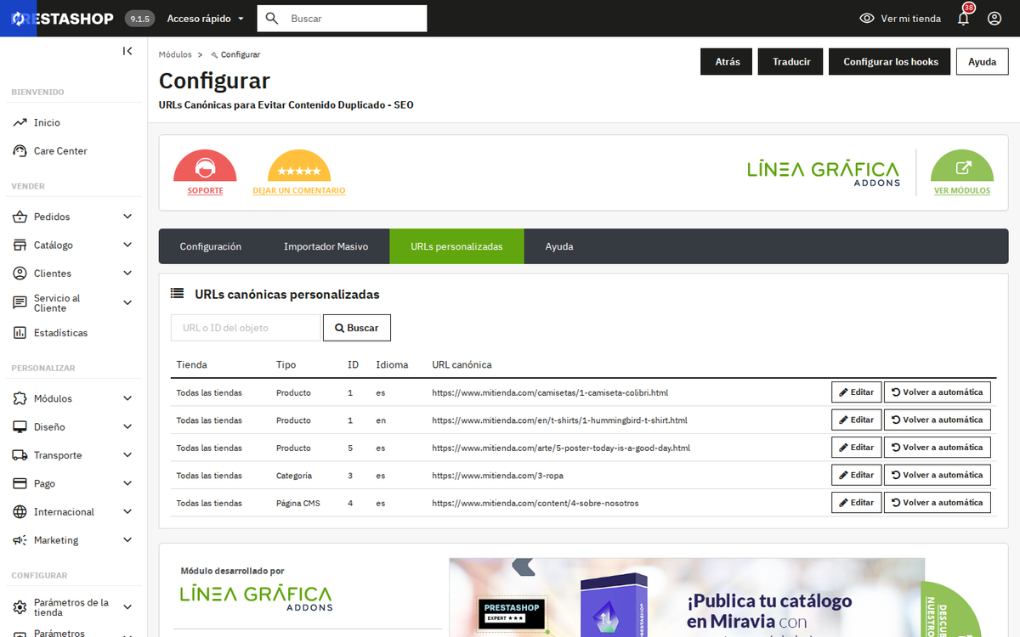Viewport: 1020px width, 637px height.
Task: Expand the Internacional submenu chevron
Action: point(127,512)
